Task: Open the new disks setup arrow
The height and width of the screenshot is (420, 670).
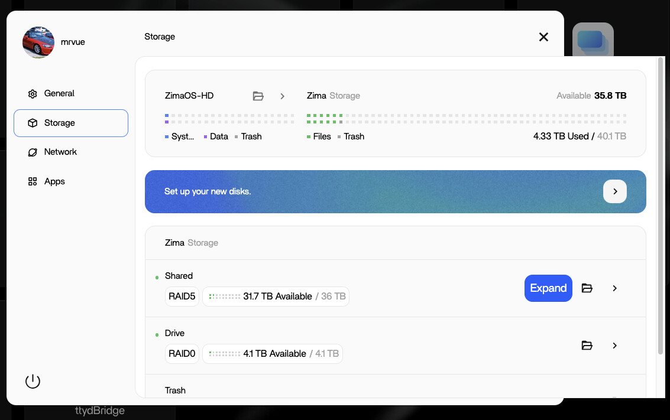Action: coord(614,191)
